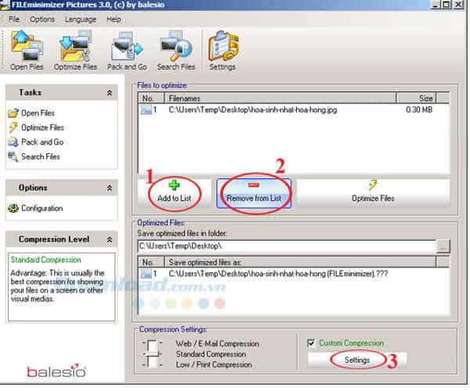Screen dimensions: 470x391
Task: Click the folder icon beside Open Files task
Action: click(x=13, y=113)
